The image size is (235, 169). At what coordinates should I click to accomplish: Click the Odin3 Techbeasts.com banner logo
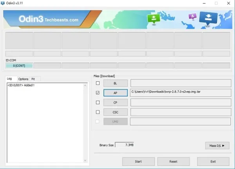point(49,19)
